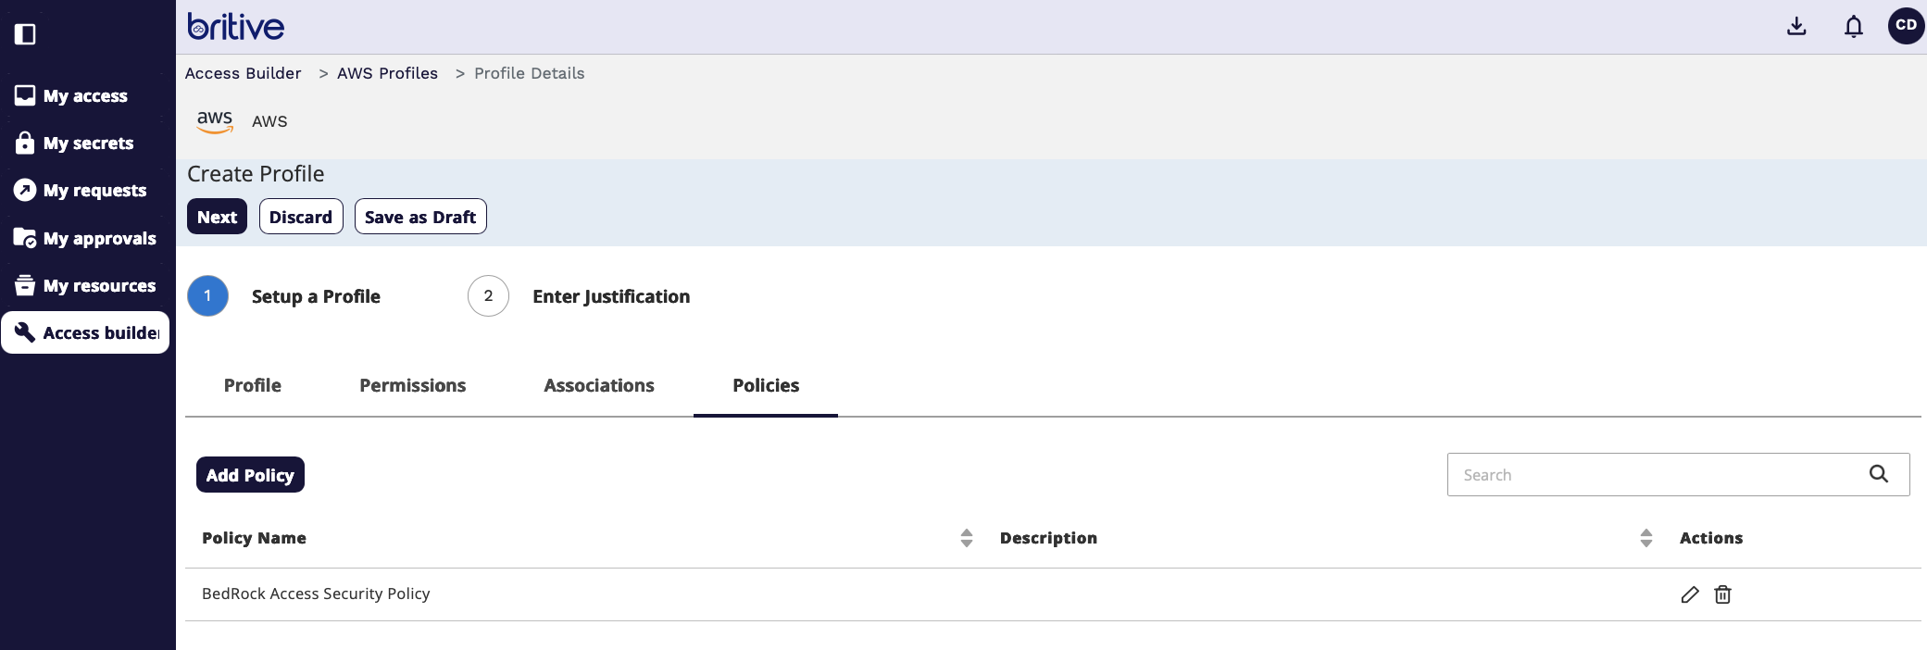The width and height of the screenshot is (1927, 650).
Task: Click the Add Policy button
Action: pyautogui.click(x=250, y=475)
